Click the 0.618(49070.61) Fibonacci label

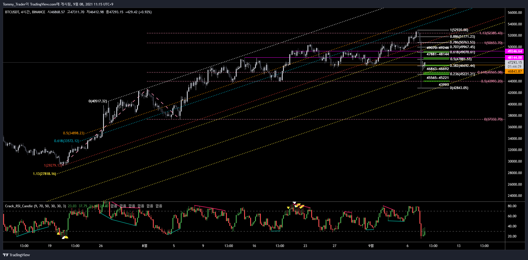pyautogui.click(x=462, y=52)
